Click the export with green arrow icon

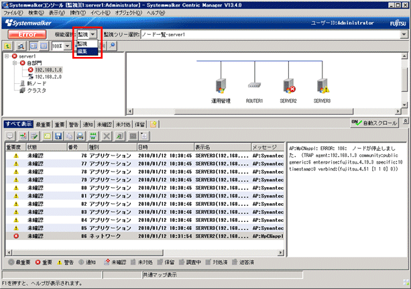tap(120, 136)
